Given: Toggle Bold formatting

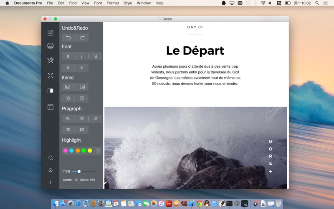Looking at the screenshot, I should coord(68,56).
